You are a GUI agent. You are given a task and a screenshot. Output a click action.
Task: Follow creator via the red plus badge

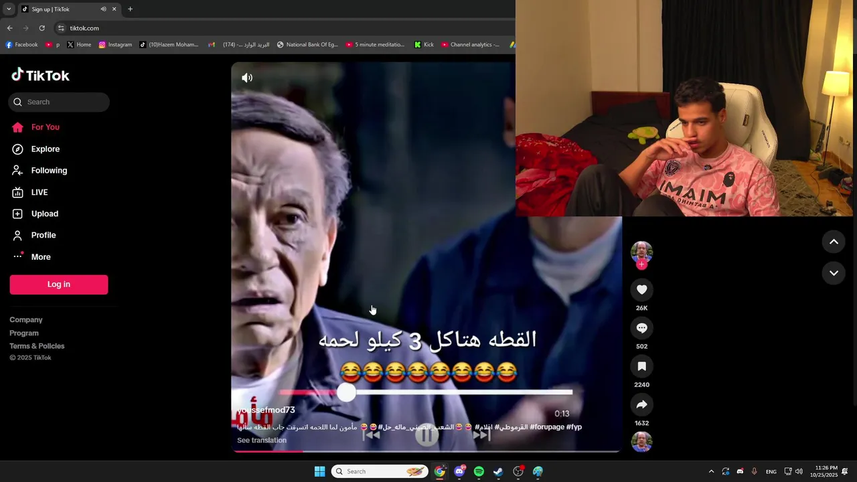pos(641,264)
